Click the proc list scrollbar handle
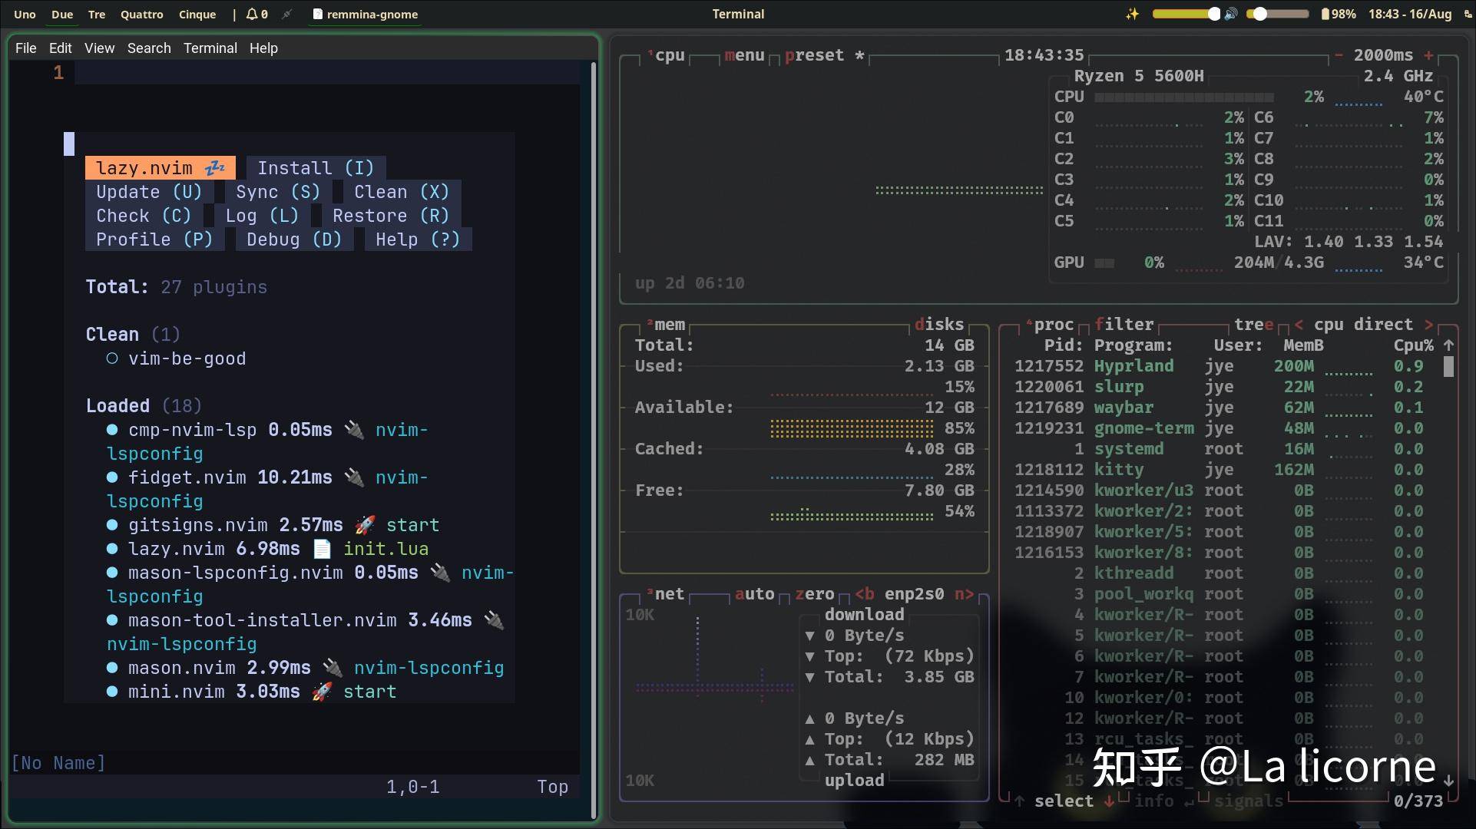Image resolution: width=1476 pixels, height=829 pixels. click(1448, 367)
